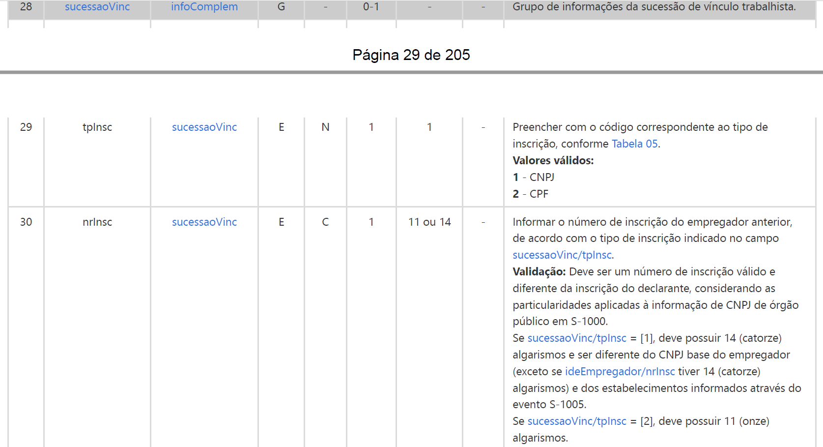This screenshot has height=447, width=823.
Task: Click the '2 - CPF' valid value
Action: tap(530, 194)
